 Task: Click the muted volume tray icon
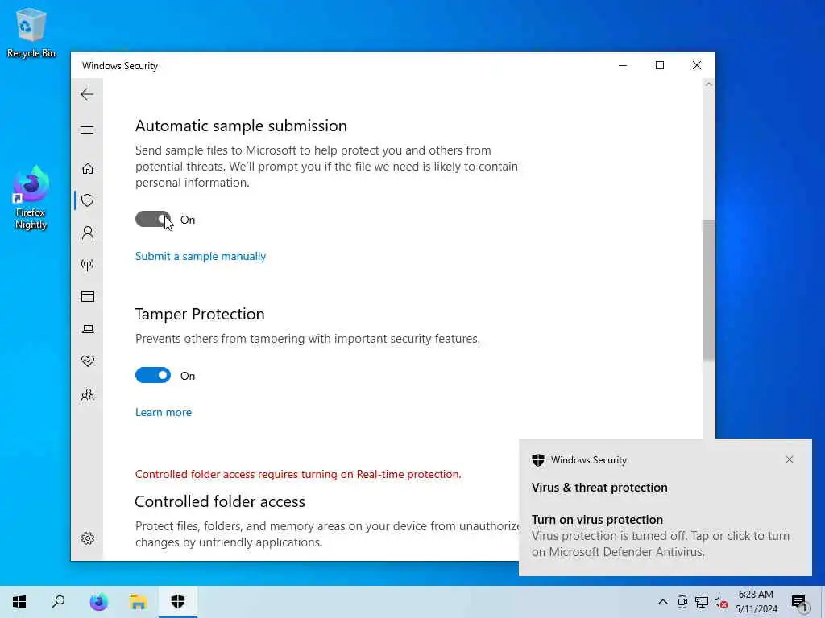[x=721, y=603]
